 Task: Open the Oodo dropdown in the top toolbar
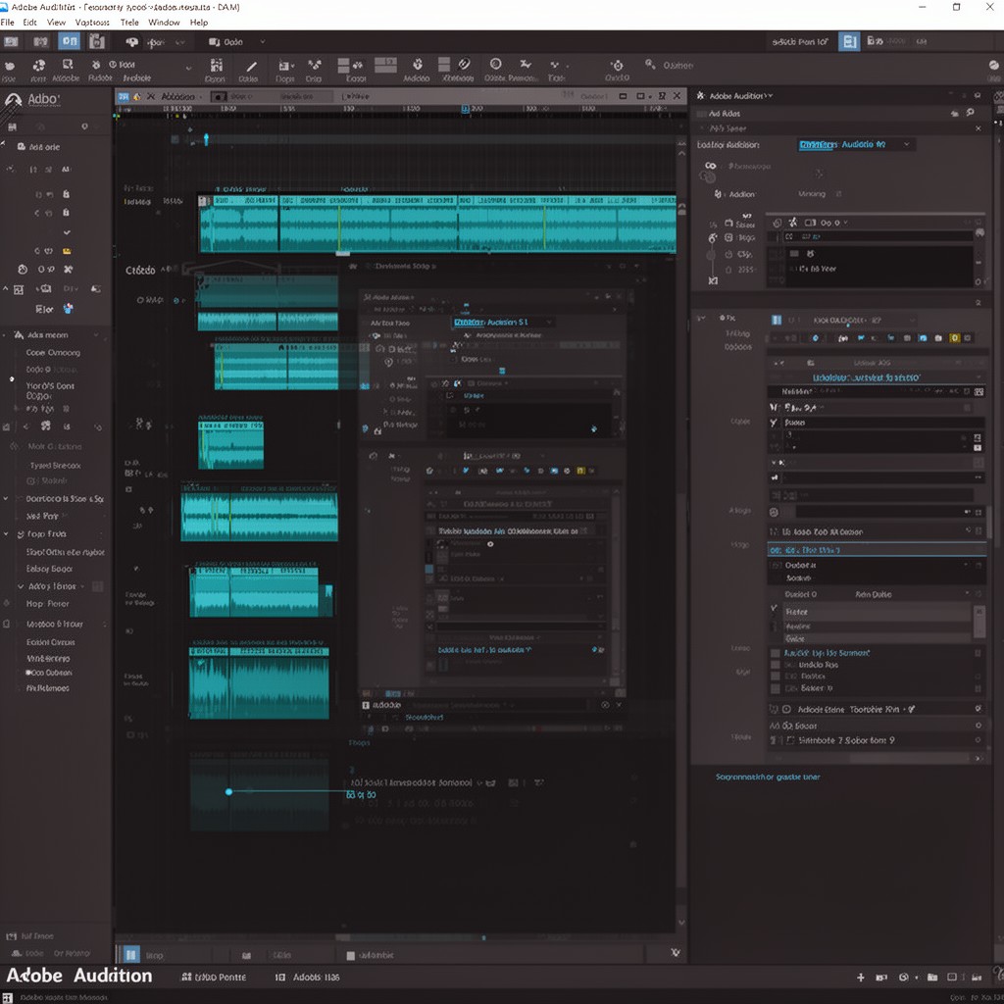point(236,42)
